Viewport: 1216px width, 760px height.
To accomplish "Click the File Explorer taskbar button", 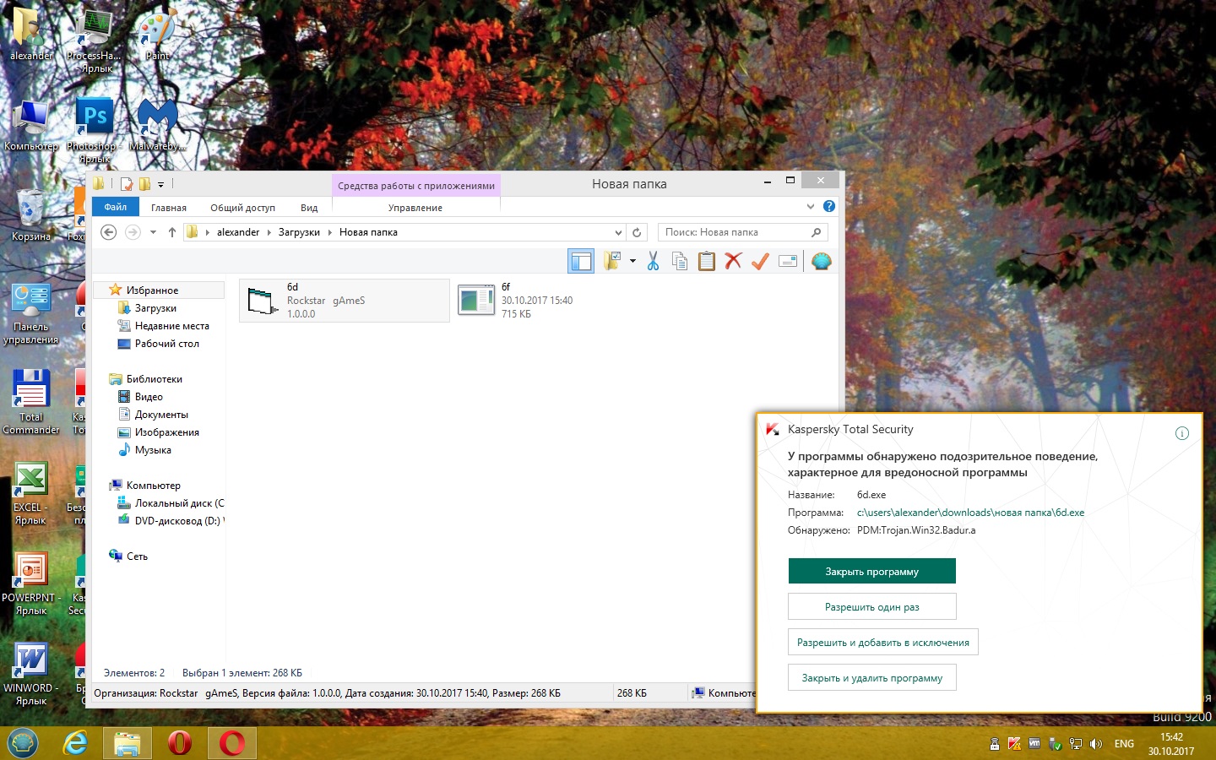I will click(127, 743).
